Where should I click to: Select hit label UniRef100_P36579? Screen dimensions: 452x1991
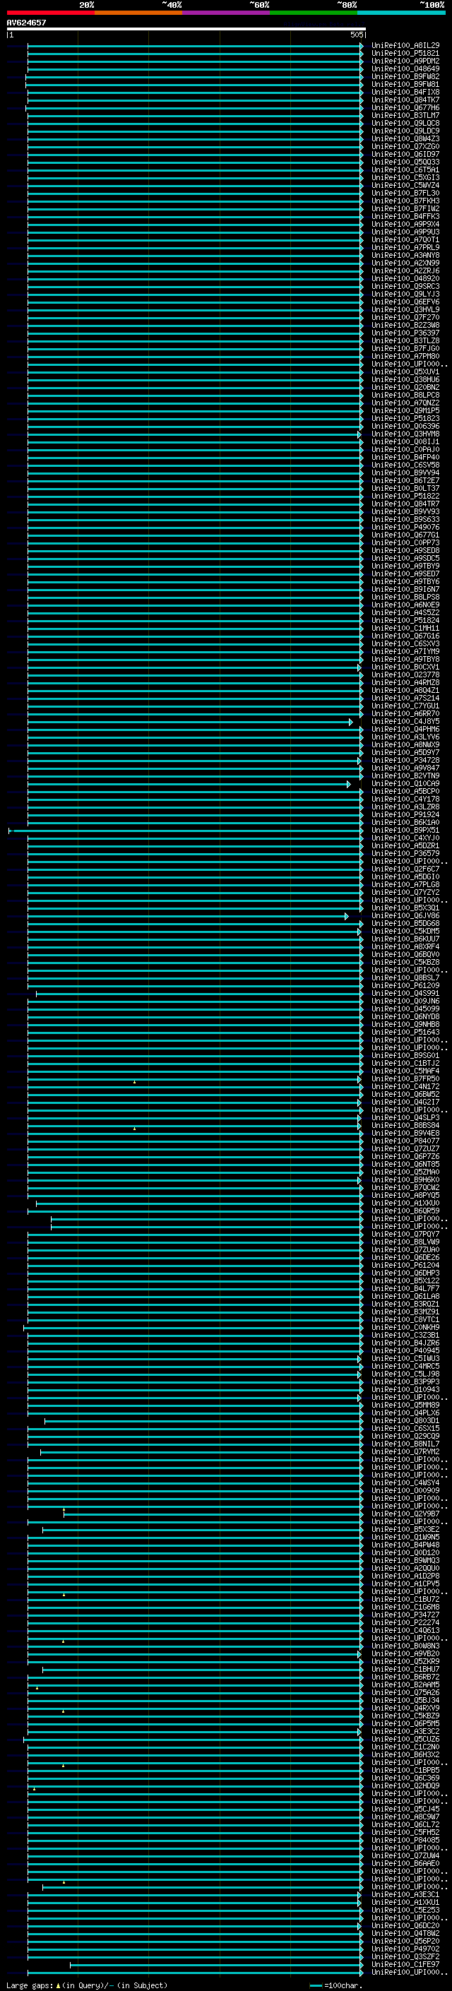(405, 854)
